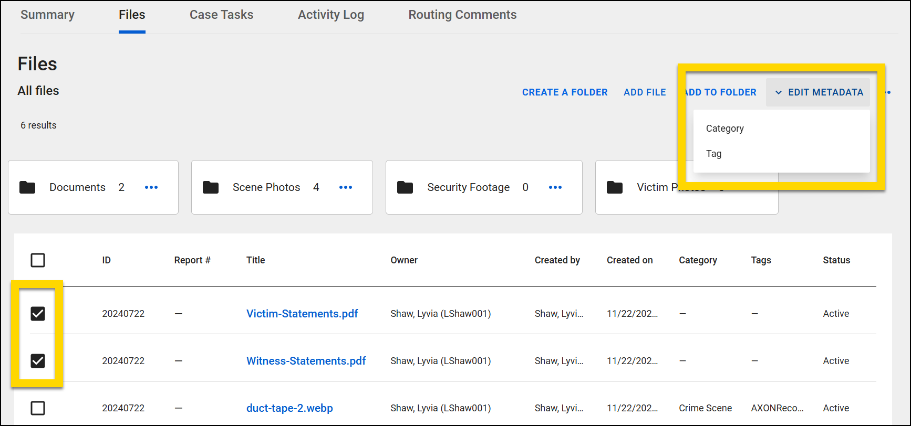
Task: Uncheck the Victim-Statements.pdf row checkbox
Action: point(38,314)
